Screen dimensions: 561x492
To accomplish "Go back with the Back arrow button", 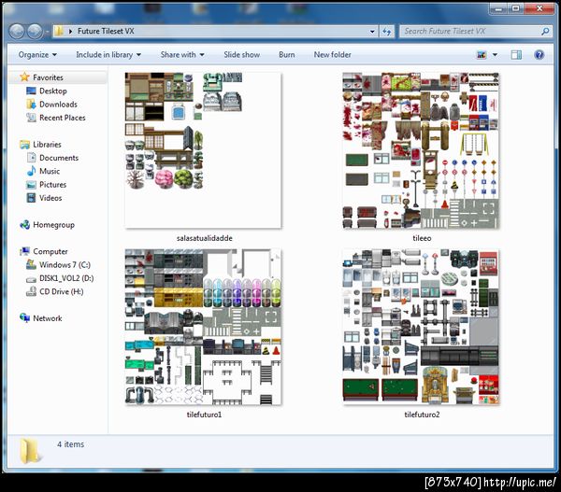I will 17,32.
